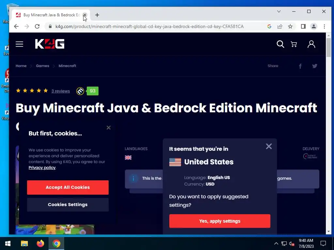Open the Chrome profile avatar
The width and height of the screenshot is (334, 250).
[313, 26]
